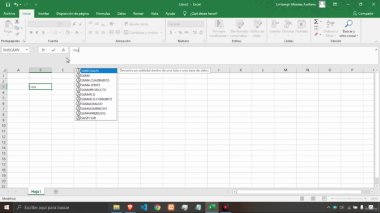Open the font name combo box
Viewport: 380px width, 213px height.
pyautogui.click(x=43, y=24)
